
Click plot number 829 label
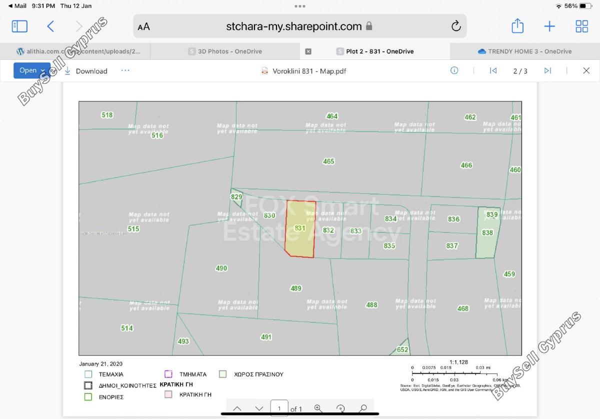click(236, 197)
